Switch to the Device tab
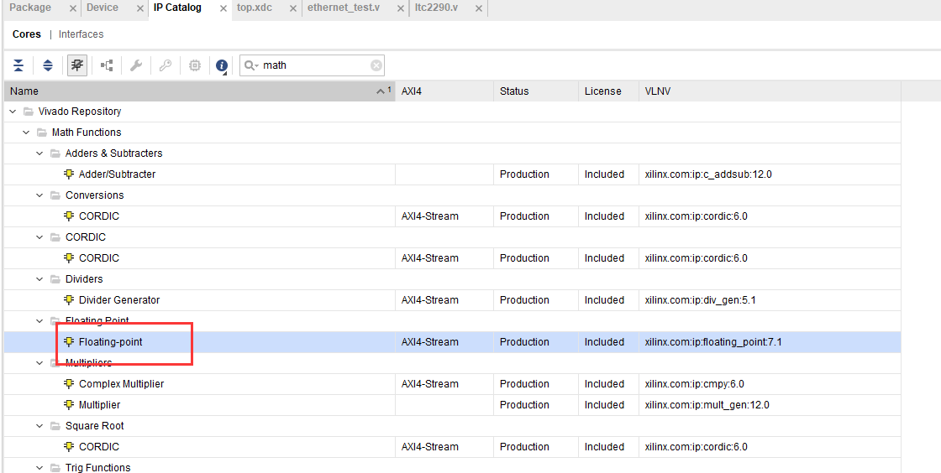 [x=102, y=8]
